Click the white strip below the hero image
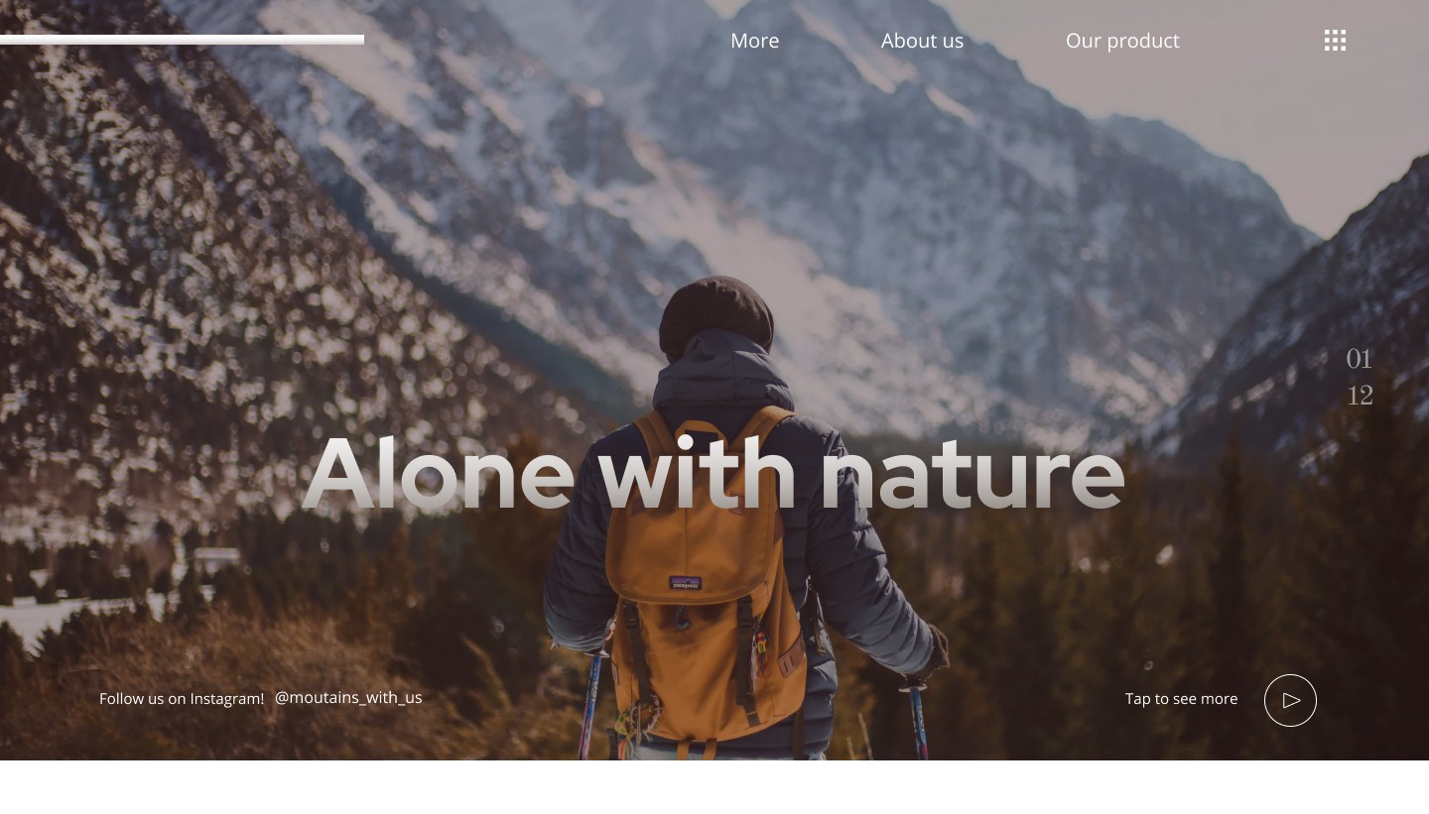This screenshot has height=814, width=1429. pos(714,787)
